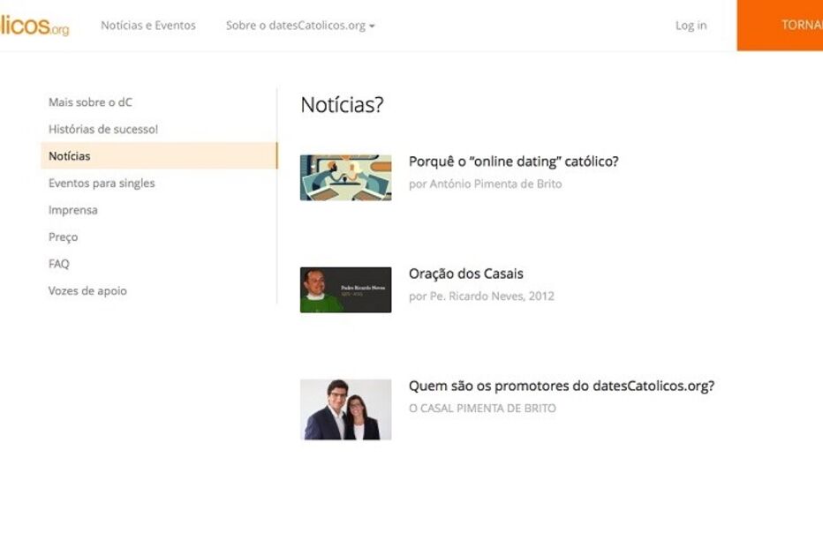Select 'Vozes de apoio' in the sidebar
823x548 pixels.
(87, 290)
